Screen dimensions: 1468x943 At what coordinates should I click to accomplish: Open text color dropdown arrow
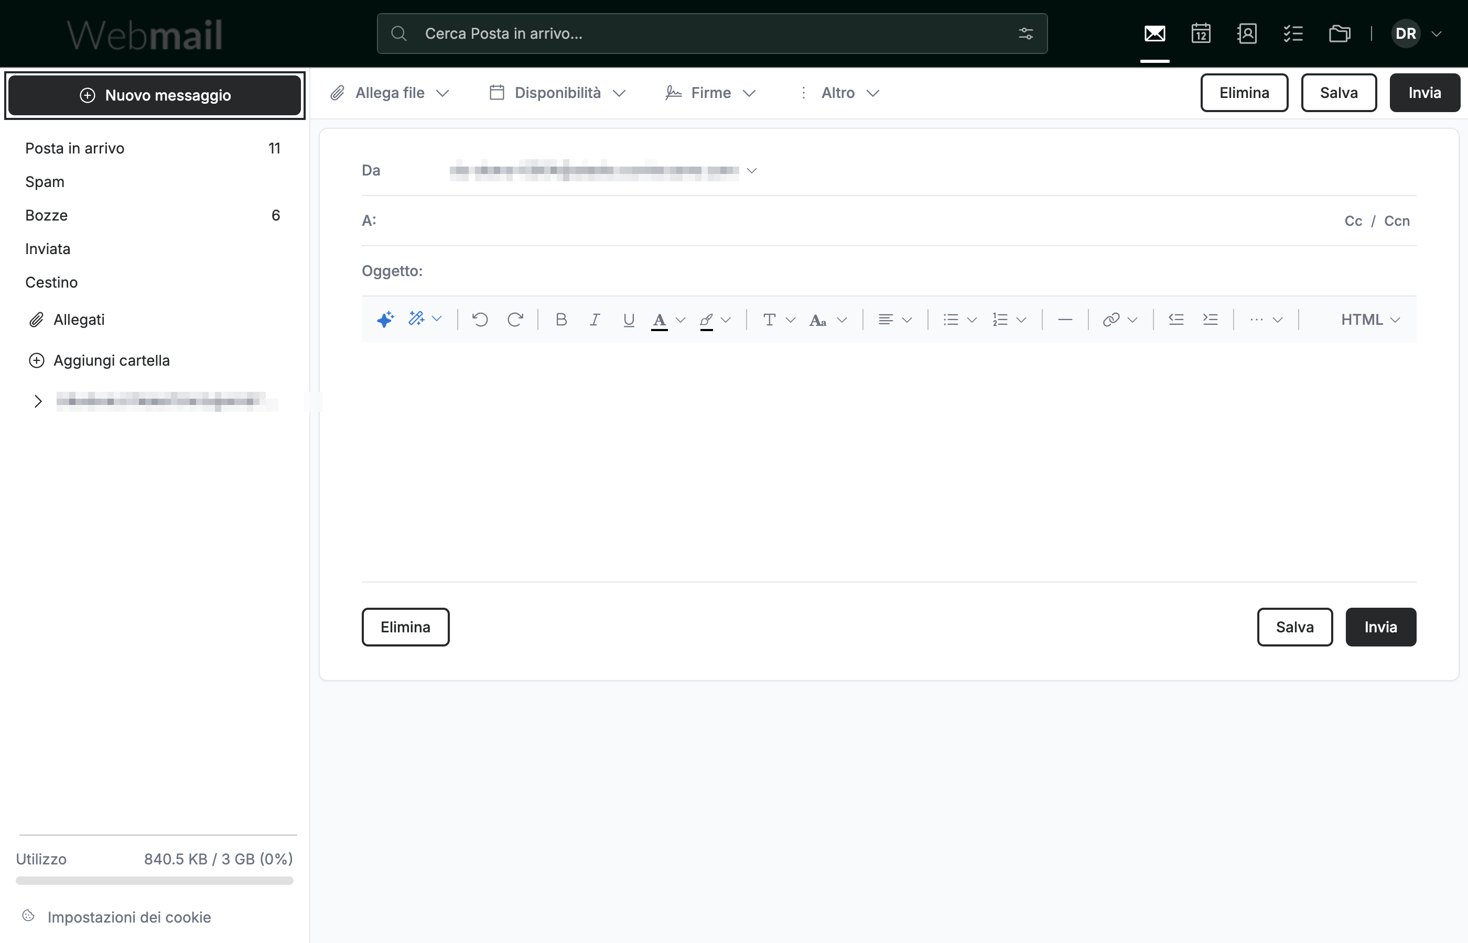680,320
